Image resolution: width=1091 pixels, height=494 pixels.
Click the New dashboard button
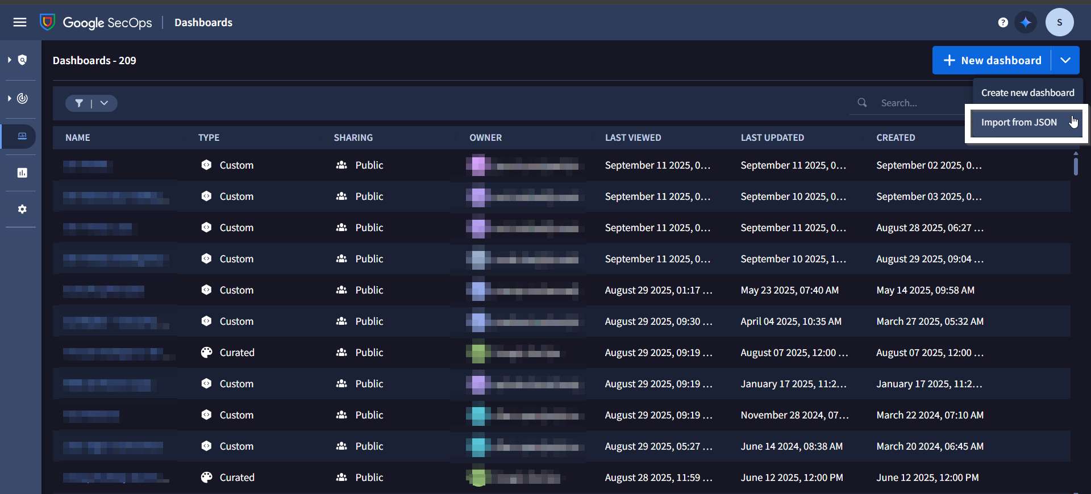point(992,60)
